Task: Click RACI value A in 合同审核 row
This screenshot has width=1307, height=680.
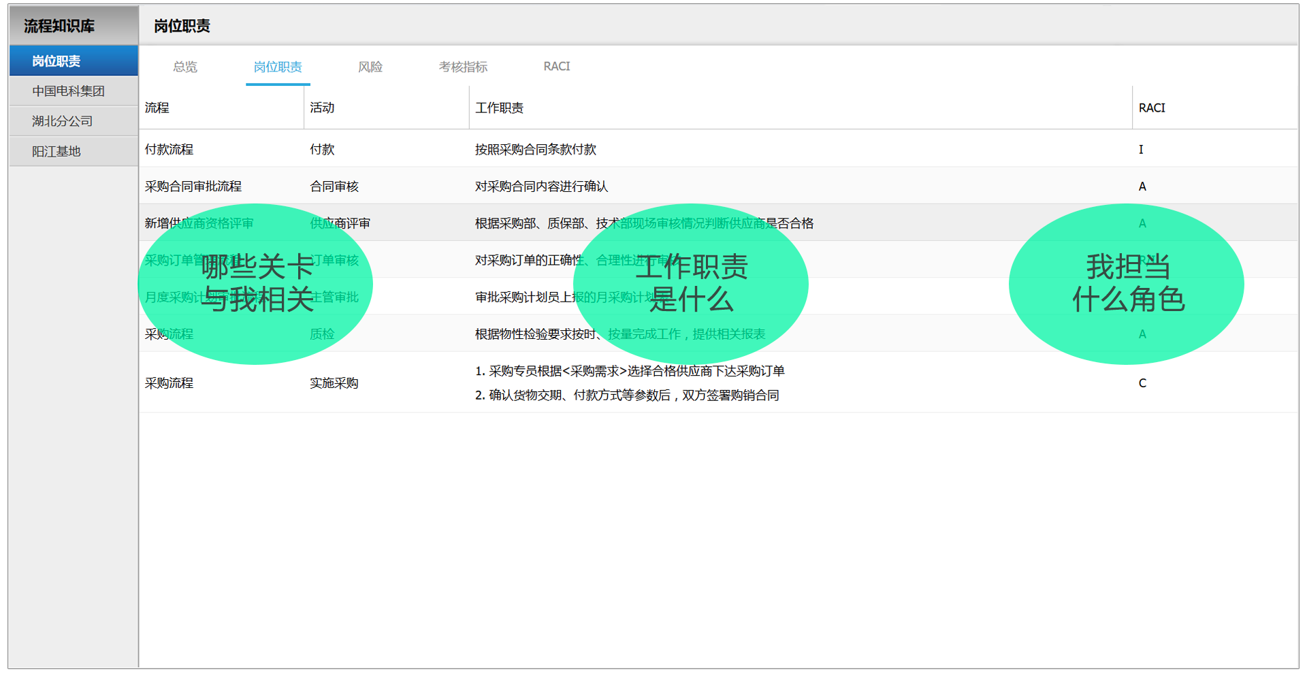Action: tap(1142, 186)
